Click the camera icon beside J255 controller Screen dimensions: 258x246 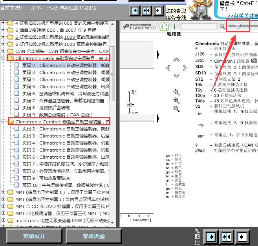(x=254, y=60)
